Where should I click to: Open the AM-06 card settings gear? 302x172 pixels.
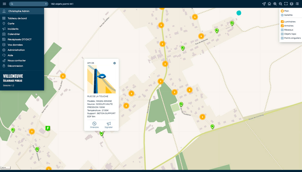click(114, 63)
